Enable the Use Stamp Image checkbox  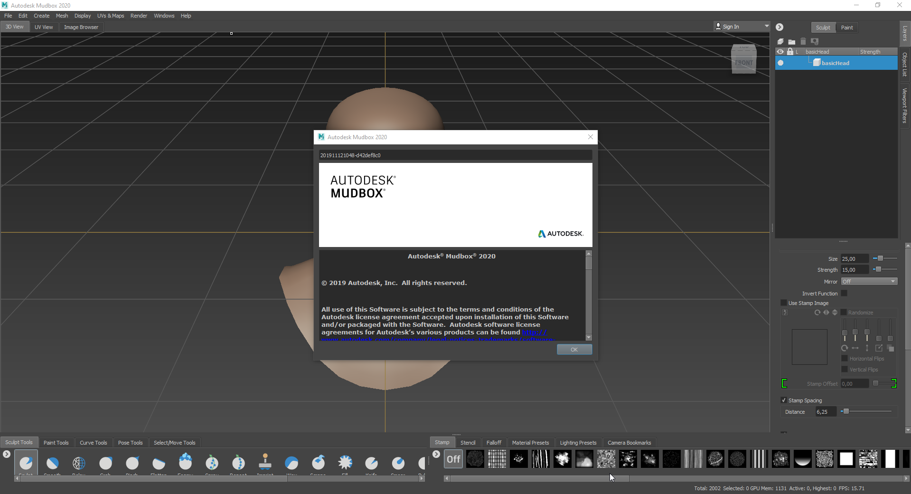click(x=784, y=303)
